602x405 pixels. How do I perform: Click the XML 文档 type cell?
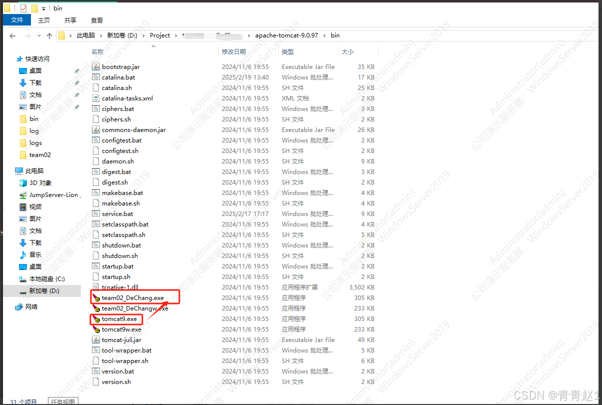(295, 98)
